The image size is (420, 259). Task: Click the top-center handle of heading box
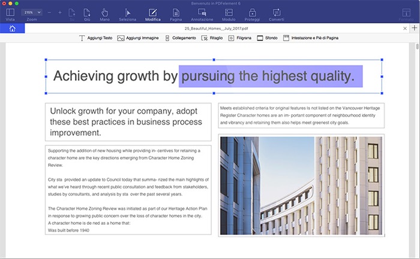(x=214, y=60)
